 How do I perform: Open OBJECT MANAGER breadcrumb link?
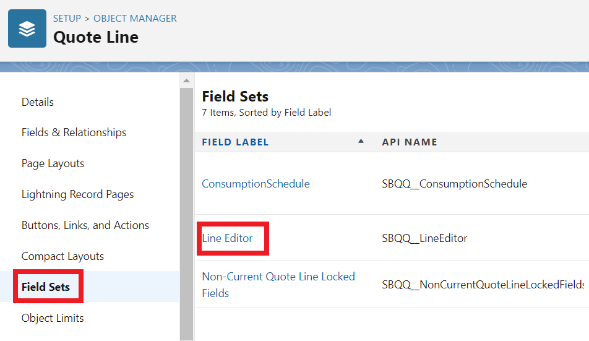point(135,19)
